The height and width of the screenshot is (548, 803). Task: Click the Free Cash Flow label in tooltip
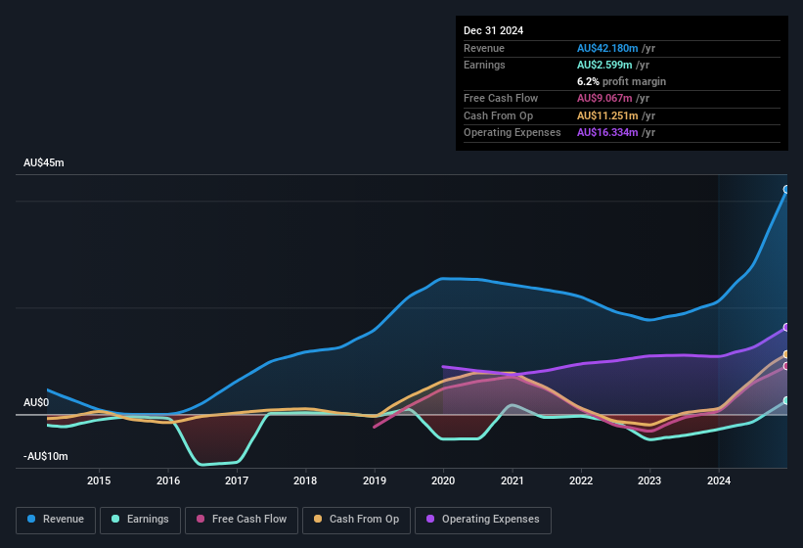tap(501, 98)
